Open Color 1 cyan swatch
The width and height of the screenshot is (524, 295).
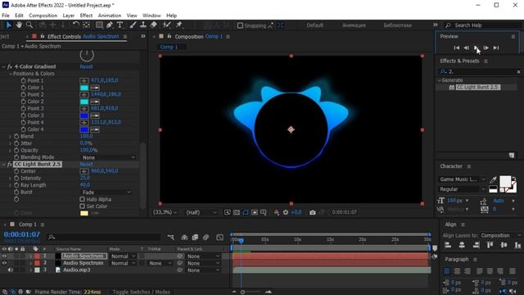(x=84, y=88)
